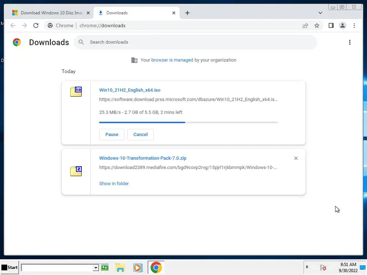Viewport: 367px width, 275px height.
Task: Open the side panel icon
Action: pyautogui.click(x=331, y=25)
